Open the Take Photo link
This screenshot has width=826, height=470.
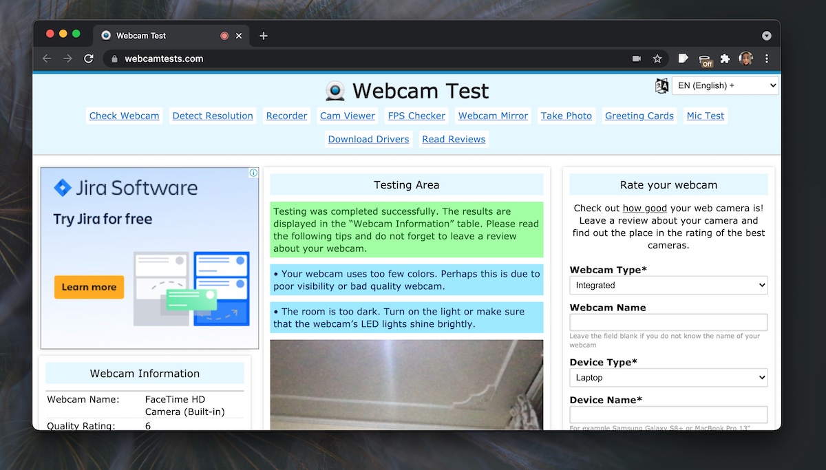click(566, 116)
